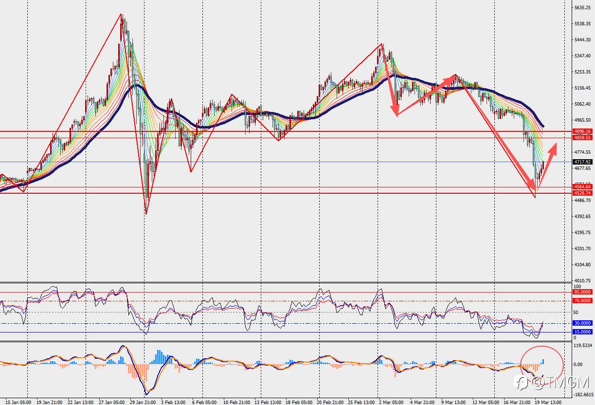Click the red price label 4564.64
This screenshot has width=595, height=405.
point(582,187)
